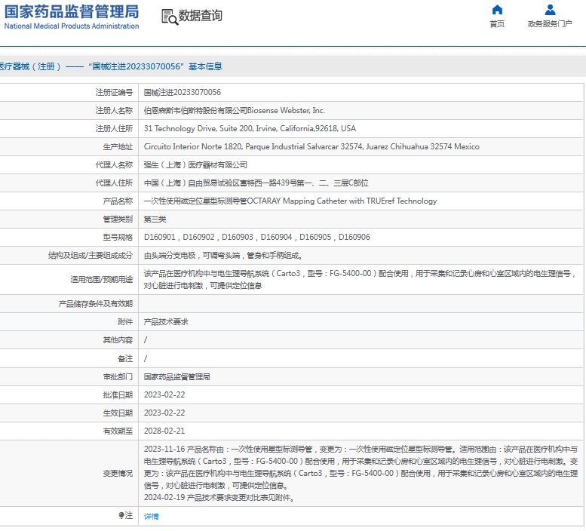Click the home (首页) house icon
586x531 pixels.
pyautogui.click(x=497, y=9)
